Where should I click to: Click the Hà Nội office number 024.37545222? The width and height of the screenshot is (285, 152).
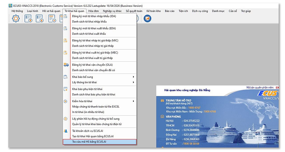(x=191, y=121)
